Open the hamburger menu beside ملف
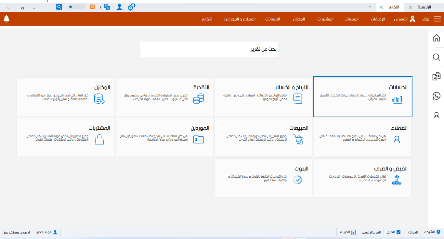This screenshot has width=444, height=239. click(437, 19)
